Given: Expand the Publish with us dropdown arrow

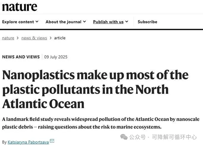Looking at the screenshot, I should (x=127, y=22).
